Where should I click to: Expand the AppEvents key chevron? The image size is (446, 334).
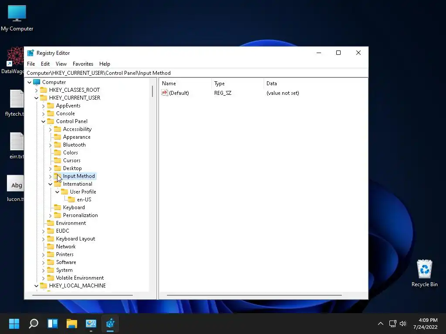click(43, 106)
